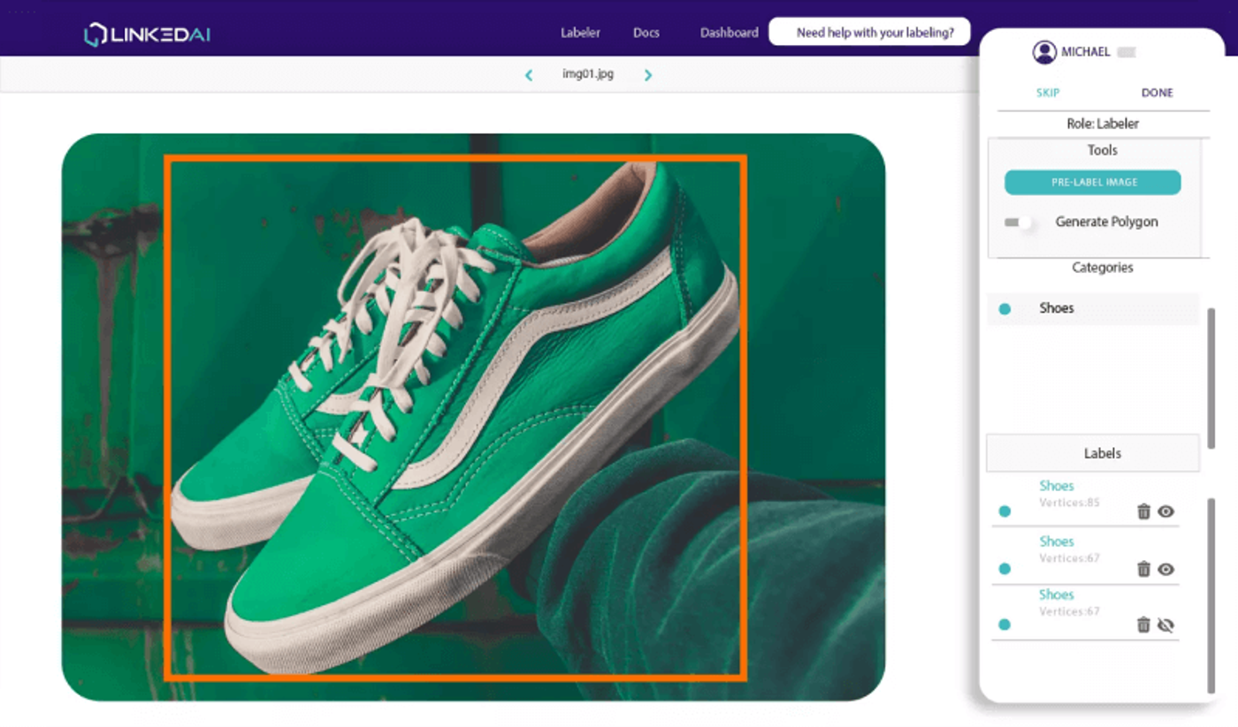Delete the Shoes label with 85 vertices

pos(1143,511)
